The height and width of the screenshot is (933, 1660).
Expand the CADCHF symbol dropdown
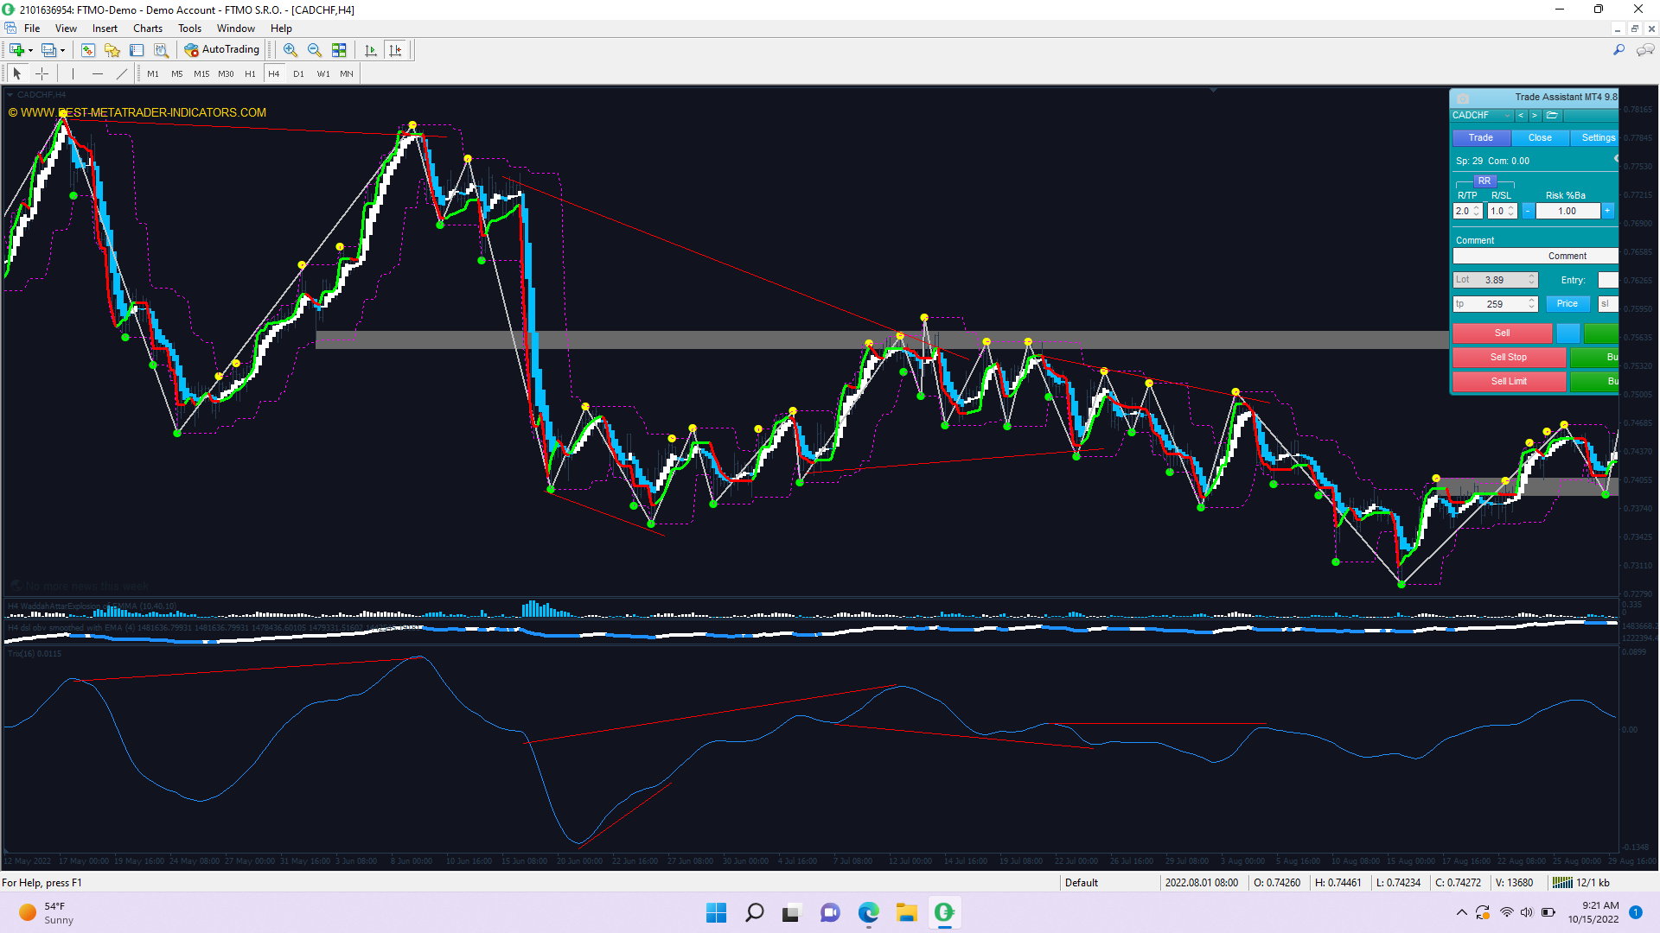[1507, 116]
